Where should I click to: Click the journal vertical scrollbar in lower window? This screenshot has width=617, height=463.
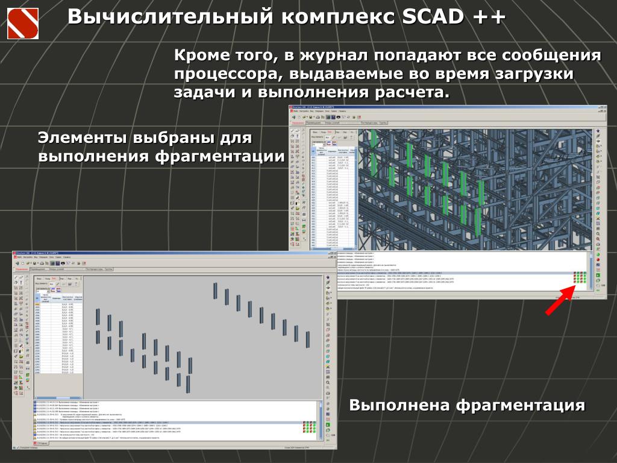pos(321,420)
